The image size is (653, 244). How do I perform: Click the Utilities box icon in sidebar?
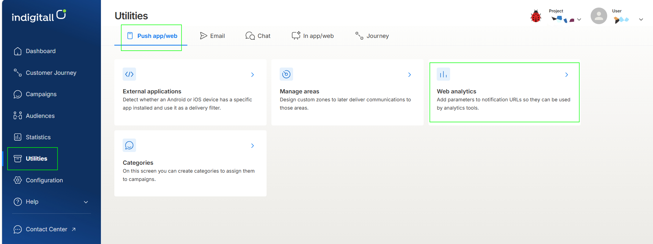18,159
